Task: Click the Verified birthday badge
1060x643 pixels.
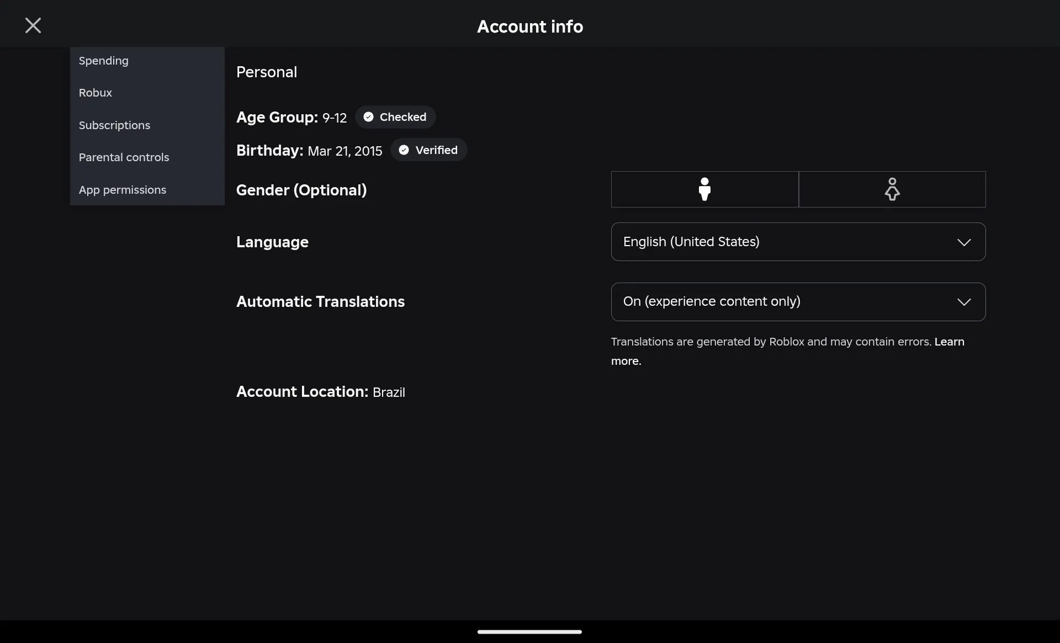Action: [428, 150]
